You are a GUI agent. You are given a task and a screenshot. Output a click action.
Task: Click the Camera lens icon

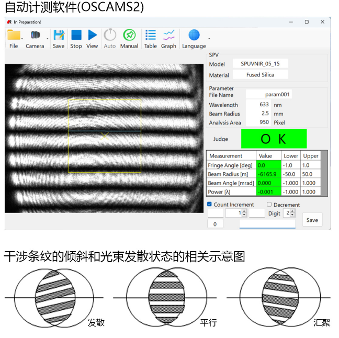pos(35,35)
